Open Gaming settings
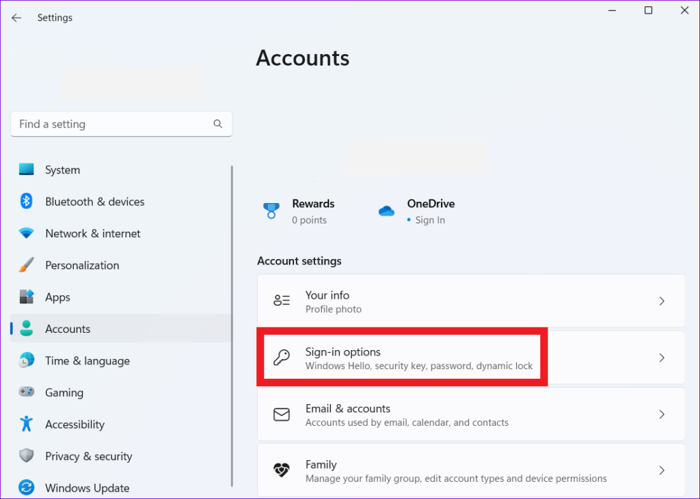Viewport: 700px width, 499px height. (x=120, y=392)
